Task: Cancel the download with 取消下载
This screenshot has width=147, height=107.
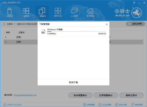Action: coord(73,82)
